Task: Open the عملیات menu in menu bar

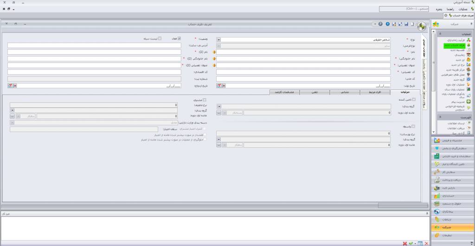Action: coord(463,9)
